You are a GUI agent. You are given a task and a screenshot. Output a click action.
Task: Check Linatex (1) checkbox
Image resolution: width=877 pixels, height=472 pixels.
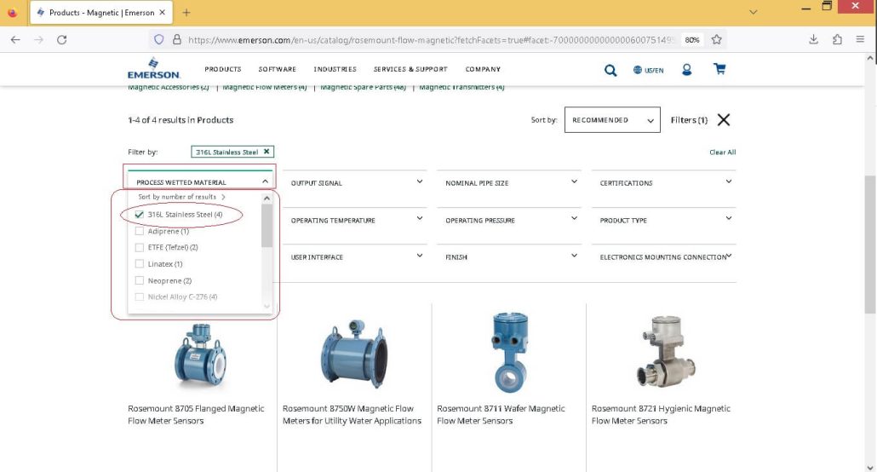click(140, 264)
